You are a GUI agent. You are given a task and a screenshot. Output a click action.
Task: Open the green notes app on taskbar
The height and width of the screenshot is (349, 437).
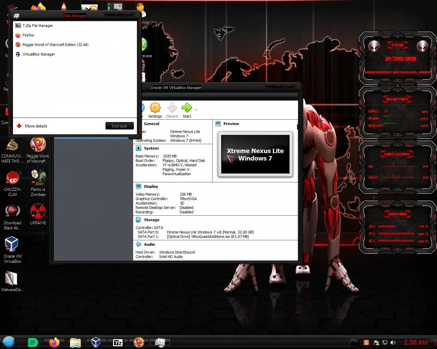click(33, 342)
